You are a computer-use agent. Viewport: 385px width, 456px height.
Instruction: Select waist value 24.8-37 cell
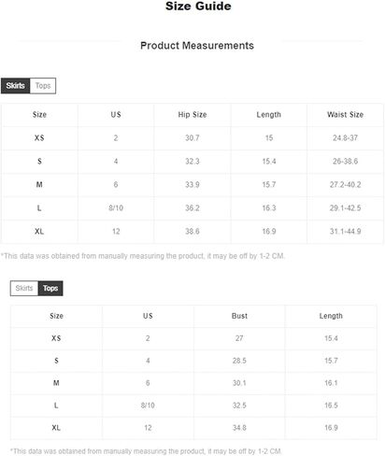[x=345, y=138]
